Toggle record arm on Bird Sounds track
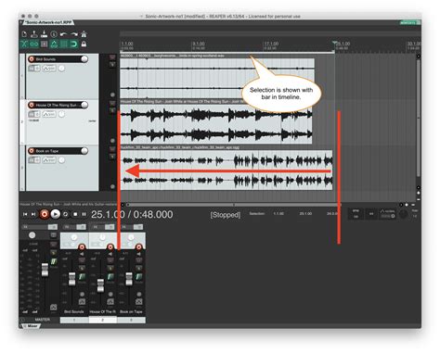The image size is (440, 353). 32,59
